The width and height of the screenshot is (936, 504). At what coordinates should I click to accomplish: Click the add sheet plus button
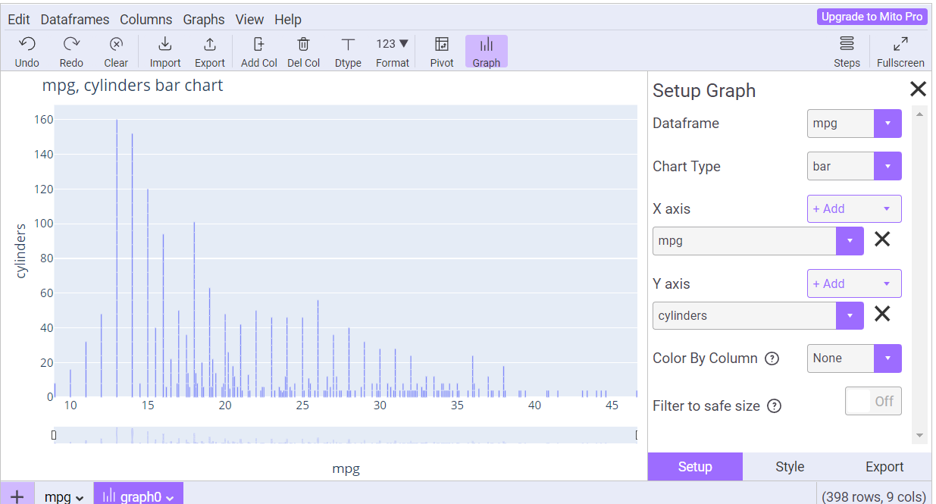pos(17,496)
